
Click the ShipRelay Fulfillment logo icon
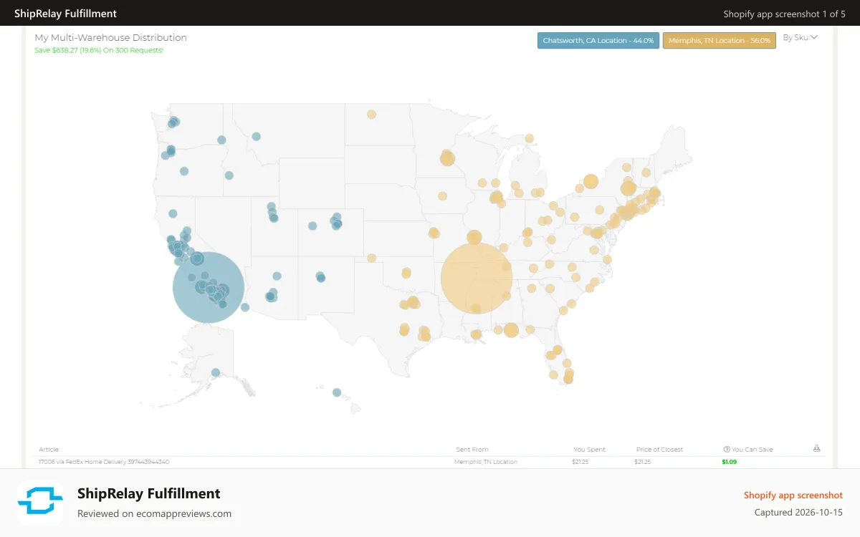(x=40, y=503)
